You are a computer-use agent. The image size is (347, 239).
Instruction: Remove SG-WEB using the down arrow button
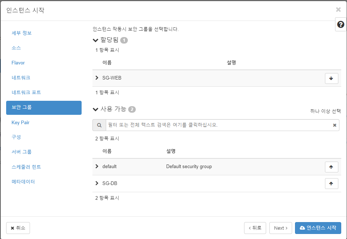tap(331, 78)
